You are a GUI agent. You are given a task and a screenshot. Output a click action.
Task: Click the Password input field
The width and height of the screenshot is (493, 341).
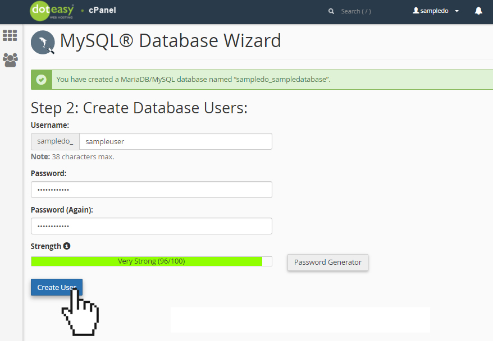click(150, 190)
